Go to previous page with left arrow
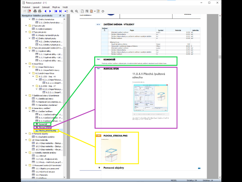The height and width of the screenshot is (182, 242). (45, 11)
